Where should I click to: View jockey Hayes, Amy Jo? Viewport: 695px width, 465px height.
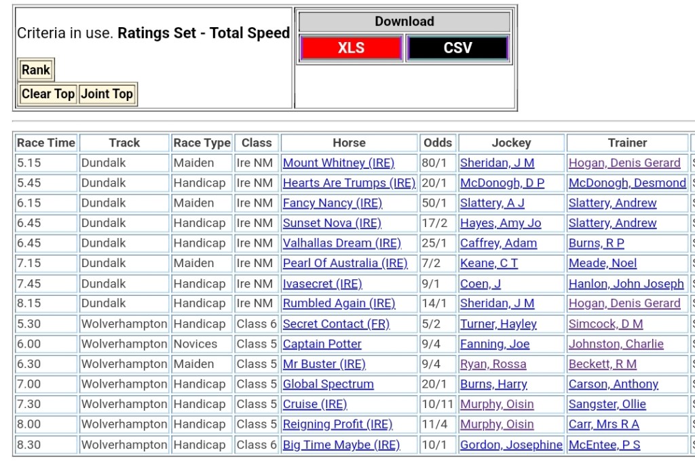[x=500, y=223]
